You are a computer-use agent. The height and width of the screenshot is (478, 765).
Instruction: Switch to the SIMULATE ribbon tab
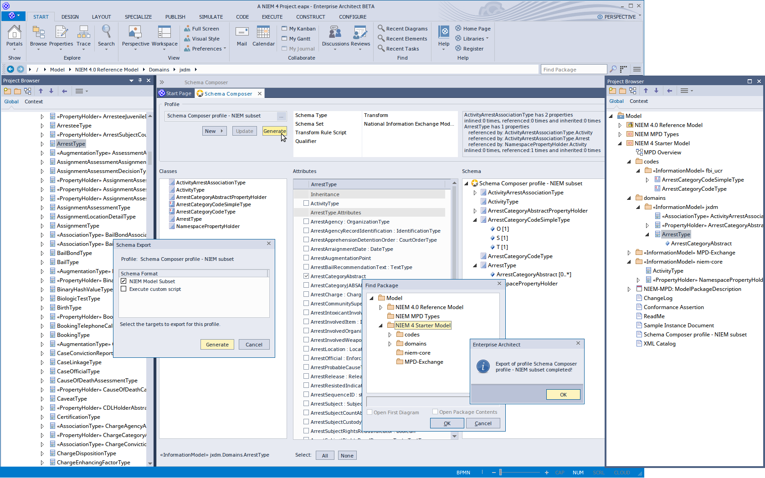(211, 17)
